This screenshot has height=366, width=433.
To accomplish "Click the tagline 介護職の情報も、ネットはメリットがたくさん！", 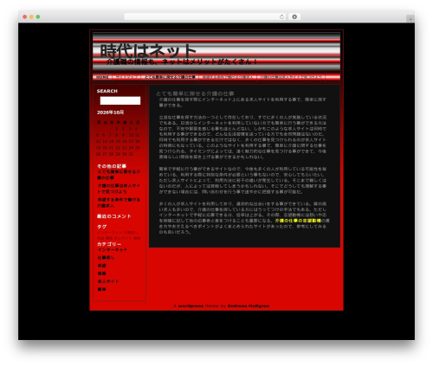I will pyautogui.click(x=182, y=61).
